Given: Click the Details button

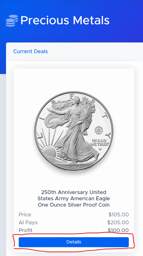Looking at the screenshot, I should 74,242.
